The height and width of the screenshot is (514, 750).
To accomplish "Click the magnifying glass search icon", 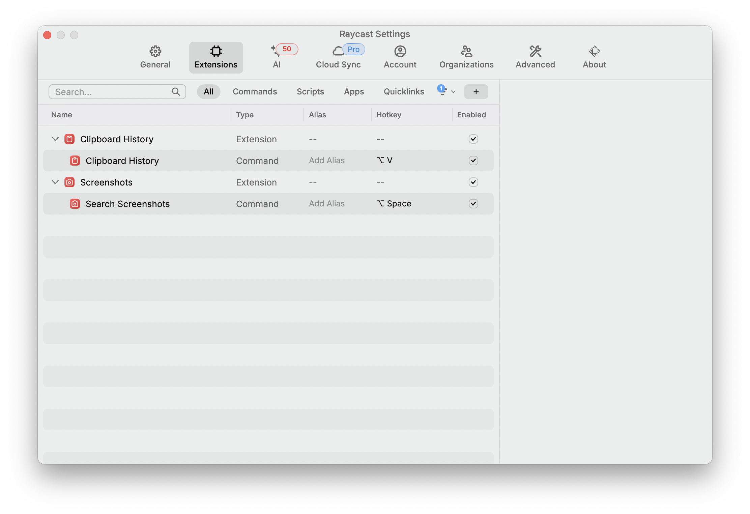I will (176, 92).
